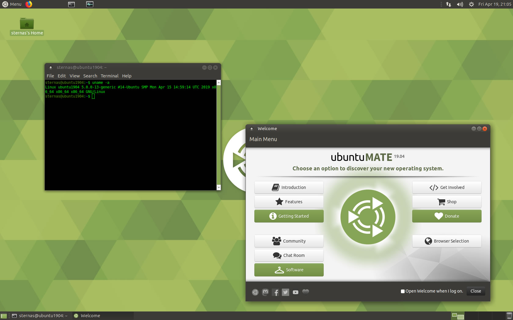Close the Welcome window with red button
The image size is (513, 320).
(x=485, y=129)
